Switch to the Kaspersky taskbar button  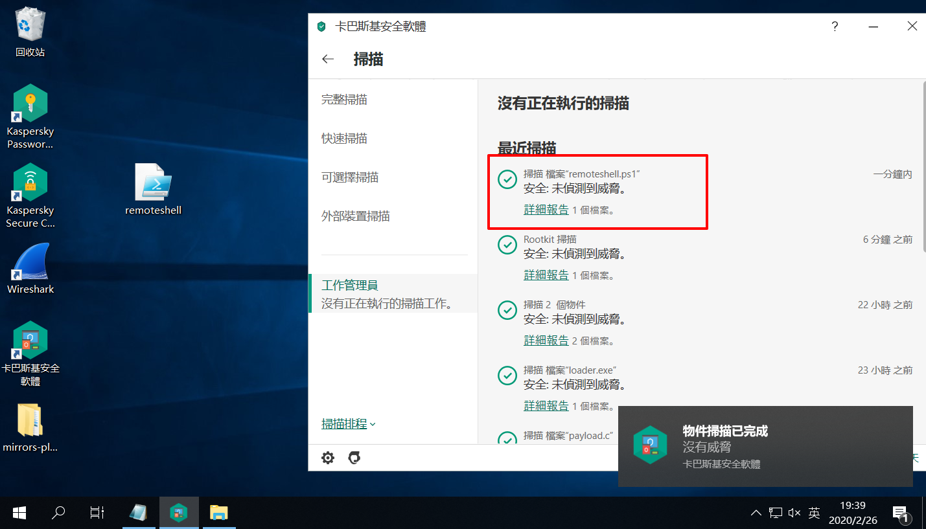[178, 513]
